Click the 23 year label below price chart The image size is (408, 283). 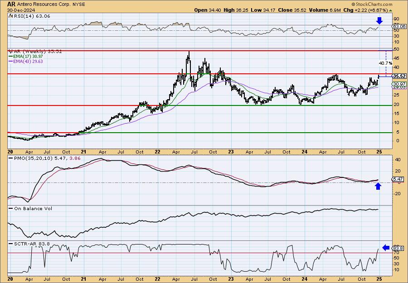231,152
